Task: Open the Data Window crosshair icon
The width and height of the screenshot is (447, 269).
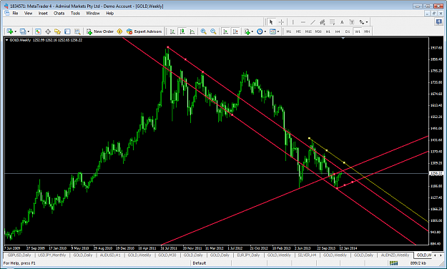Action: click(x=48, y=31)
